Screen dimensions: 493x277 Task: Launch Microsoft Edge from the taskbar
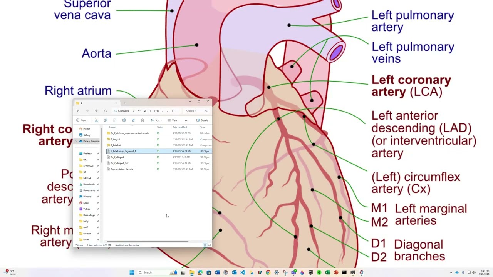coord(200,272)
